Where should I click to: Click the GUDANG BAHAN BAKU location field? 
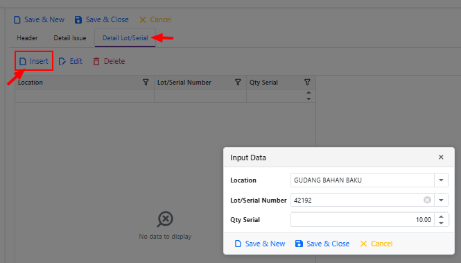(x=362, y=180)
